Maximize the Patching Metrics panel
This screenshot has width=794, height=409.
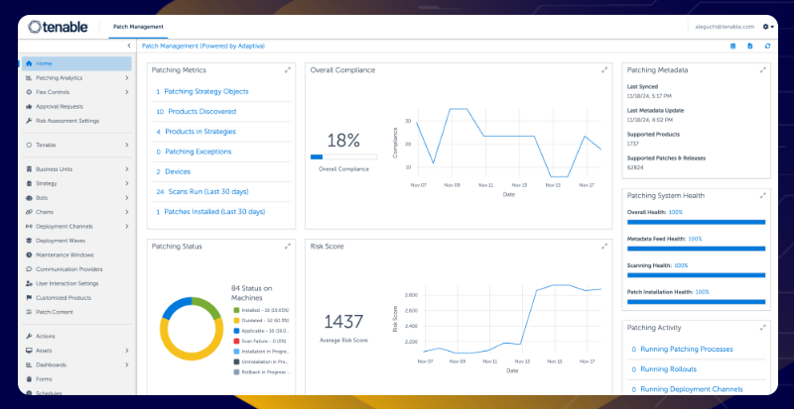tap(287, 69)
